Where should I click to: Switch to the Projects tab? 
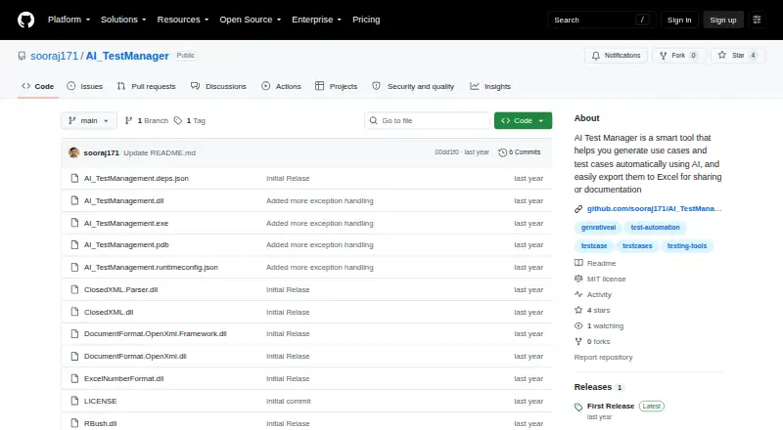(336, 86)
